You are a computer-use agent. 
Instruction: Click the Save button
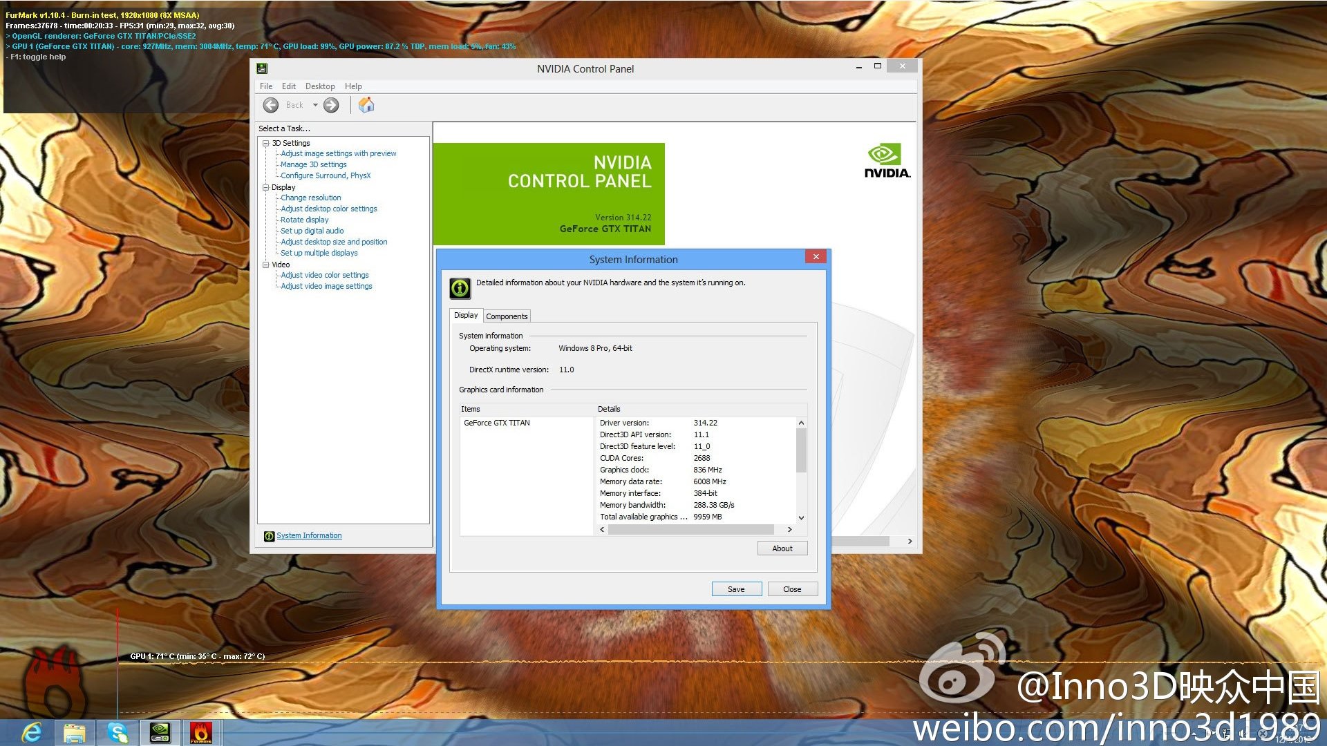[736, 589]
